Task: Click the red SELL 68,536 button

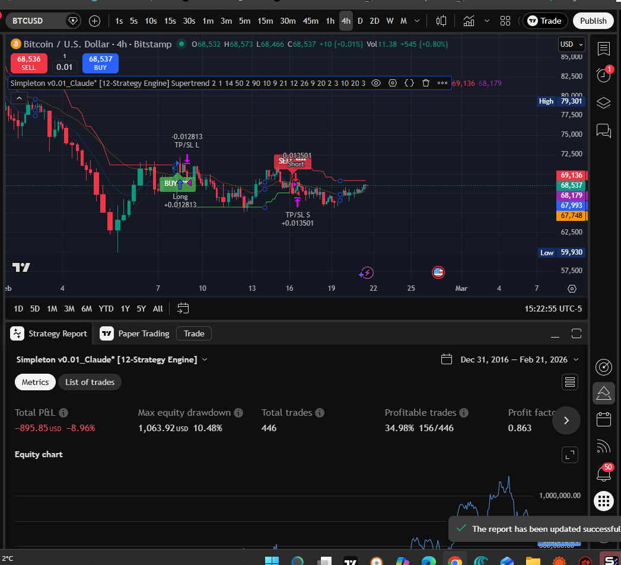Action: [x=29, y=63]
